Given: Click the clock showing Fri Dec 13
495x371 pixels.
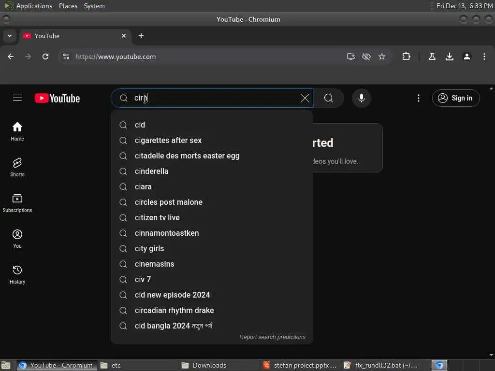Looking at the screenshot, I should [465, 6].
